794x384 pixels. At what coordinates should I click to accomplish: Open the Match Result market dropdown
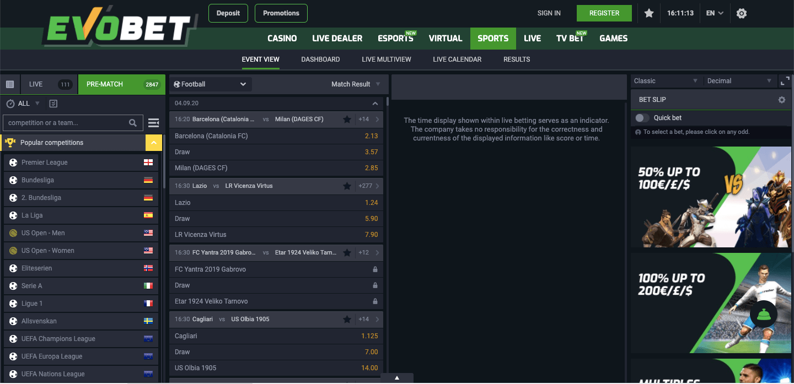pos(356,84)
